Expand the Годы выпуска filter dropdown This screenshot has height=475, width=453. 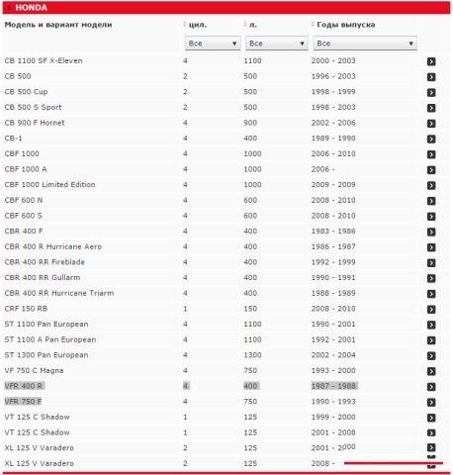click(365, 44)
